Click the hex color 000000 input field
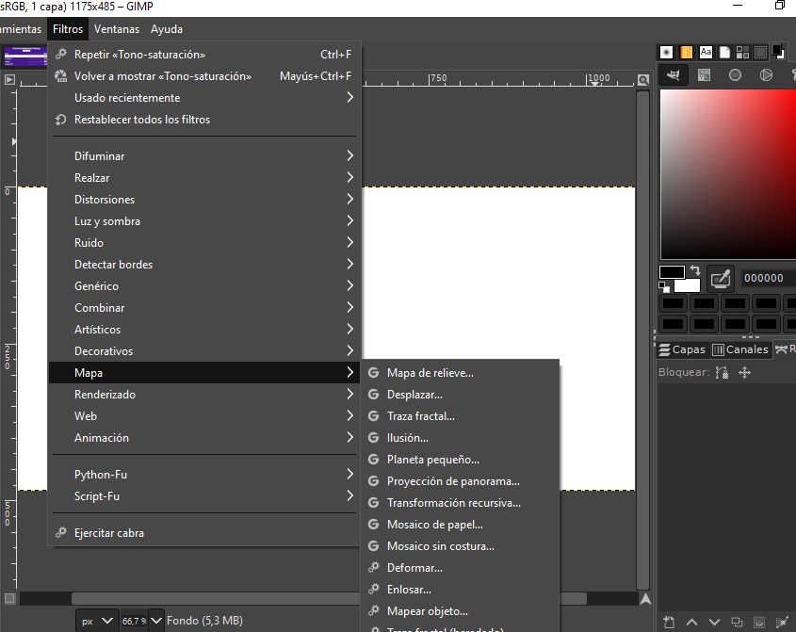The height and width of the screenshot is (632, 796). pos(764,278)
